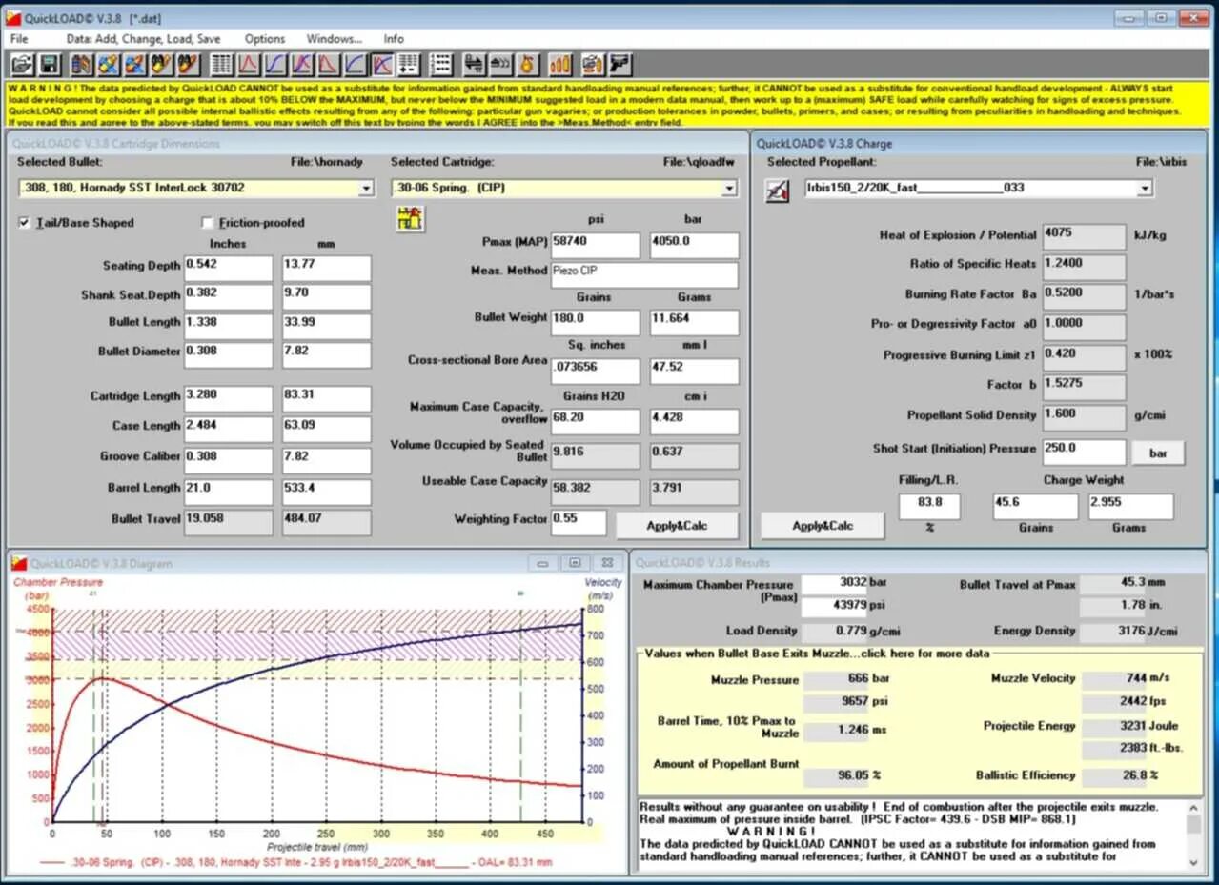Click the results message box scroll-up arrow

pos(1194,808)
